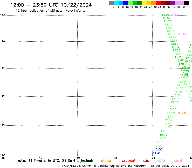This screenshot has height=168, width=192.
Task: Click the 'altika' satellite legend label
Action: 106,161
